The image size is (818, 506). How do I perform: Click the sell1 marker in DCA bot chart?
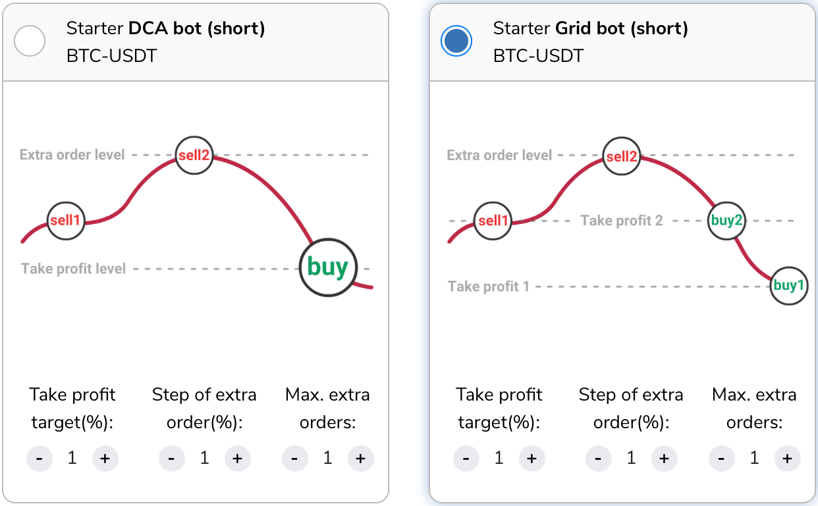(x=66, y=220)
